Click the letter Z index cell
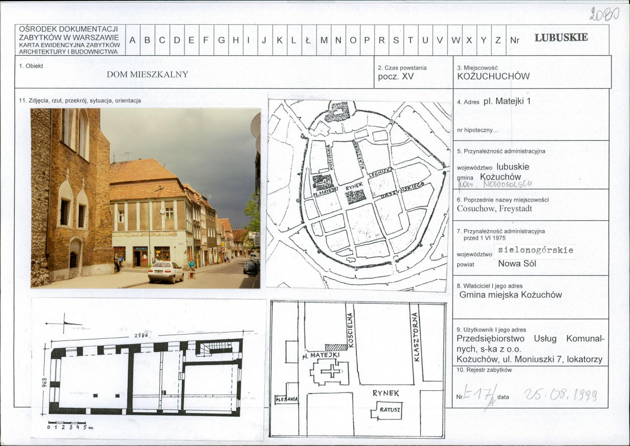 coord(498,40)
